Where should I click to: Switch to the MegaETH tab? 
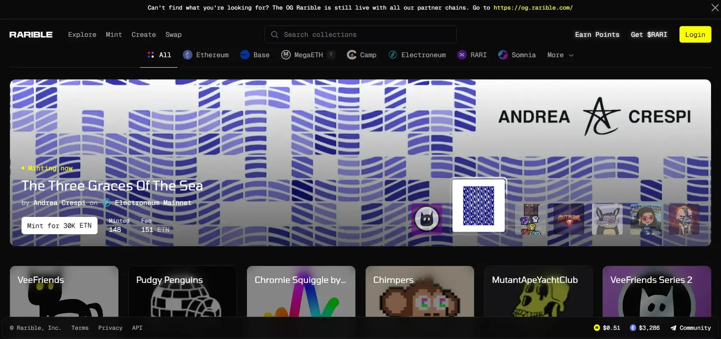click(x=308, y=55)
